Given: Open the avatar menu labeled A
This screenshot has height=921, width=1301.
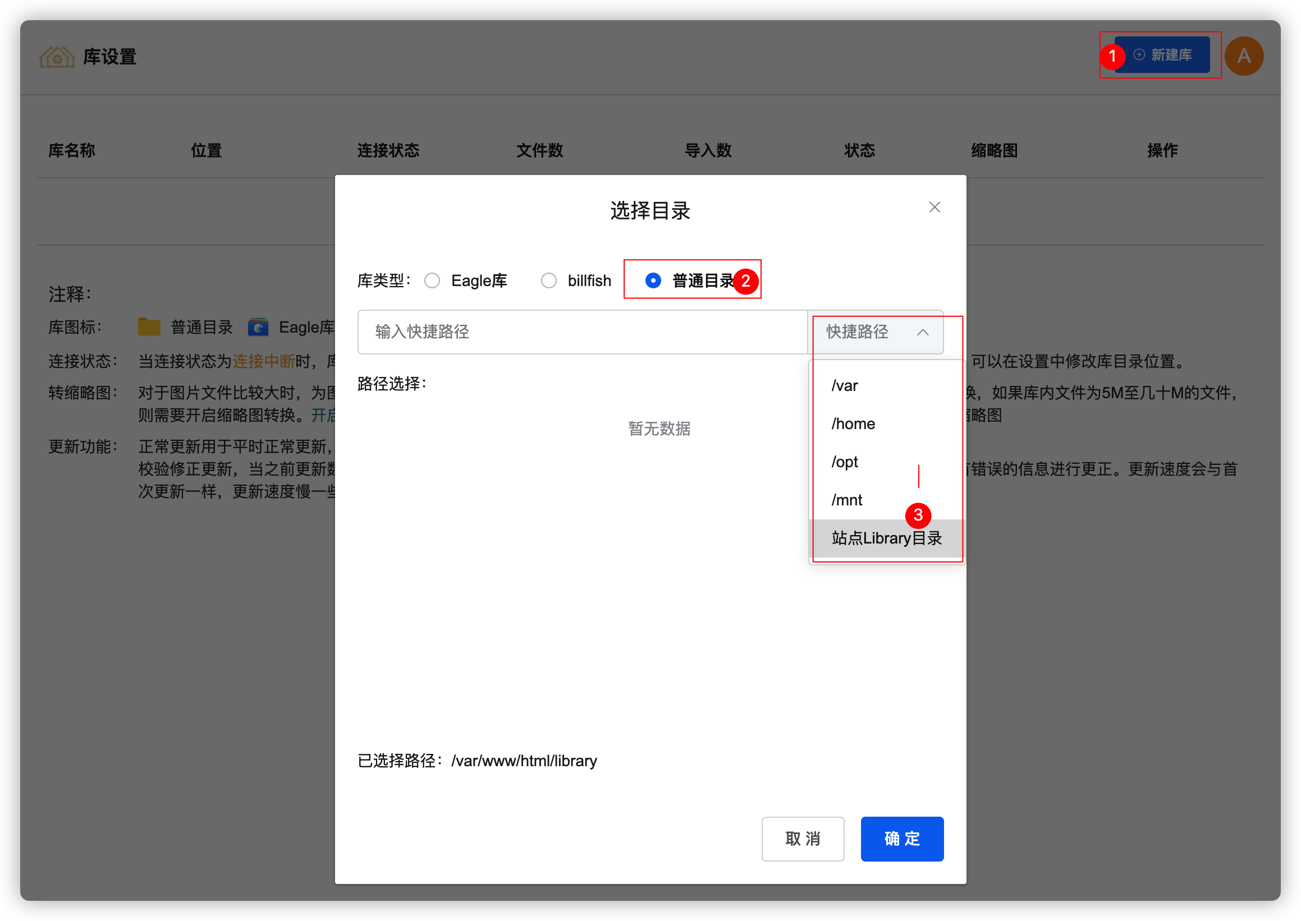Looking at the screenshot, I should (1244, 56).
